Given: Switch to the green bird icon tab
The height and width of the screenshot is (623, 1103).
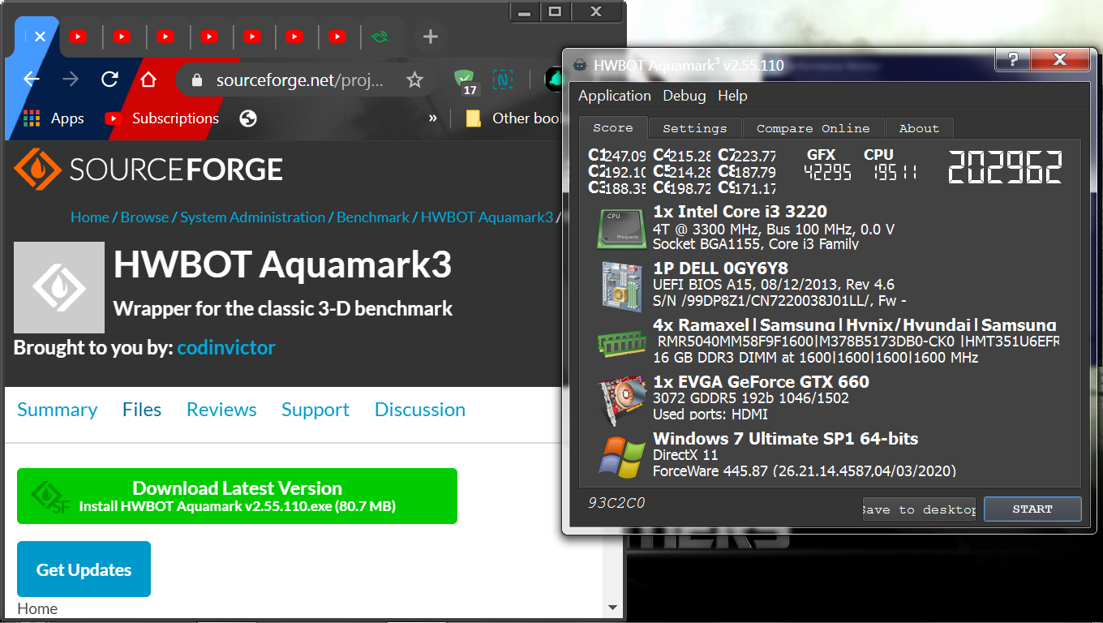Looking at the screenshot, I should [379, 37].
